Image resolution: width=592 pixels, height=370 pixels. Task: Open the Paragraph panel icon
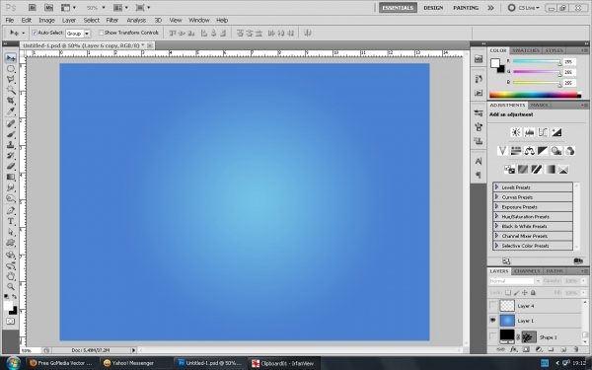click(x=479, y=176)
